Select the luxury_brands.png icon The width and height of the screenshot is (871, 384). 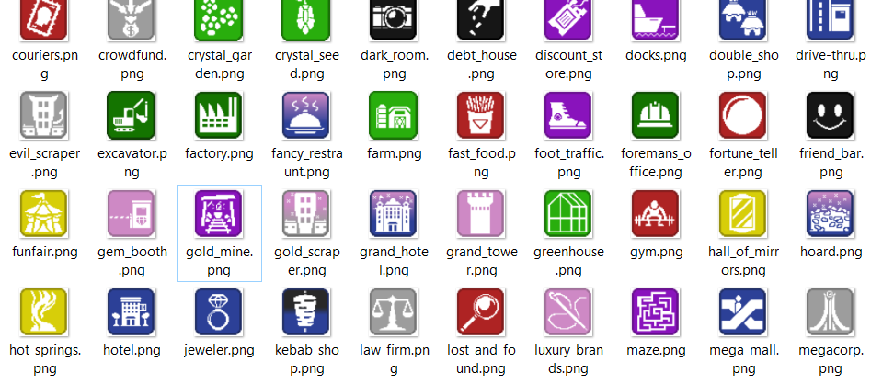(568, 311)
